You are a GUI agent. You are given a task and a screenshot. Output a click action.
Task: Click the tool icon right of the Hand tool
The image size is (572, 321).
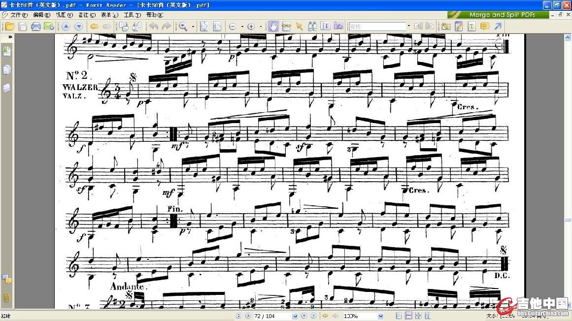pos(286,26)
